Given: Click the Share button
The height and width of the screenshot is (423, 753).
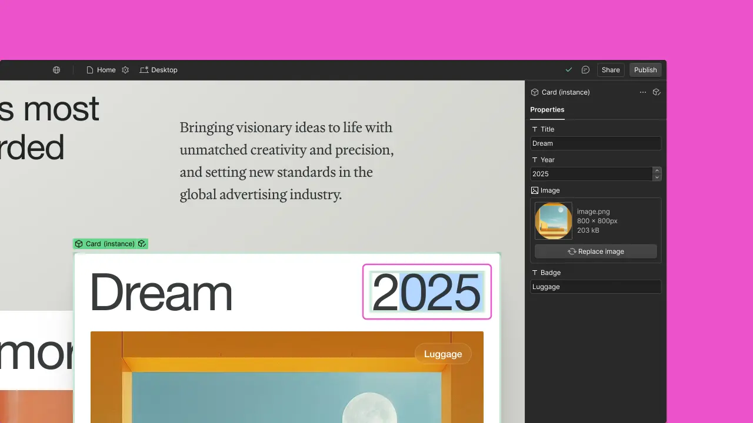Looking at the screenshot, I should click(x=611, y=70).
